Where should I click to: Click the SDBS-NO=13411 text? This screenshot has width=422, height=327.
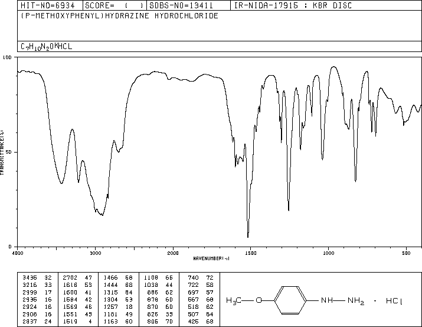181,5
